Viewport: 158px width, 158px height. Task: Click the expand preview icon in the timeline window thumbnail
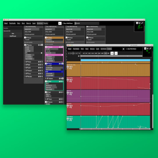pos(150,48)
